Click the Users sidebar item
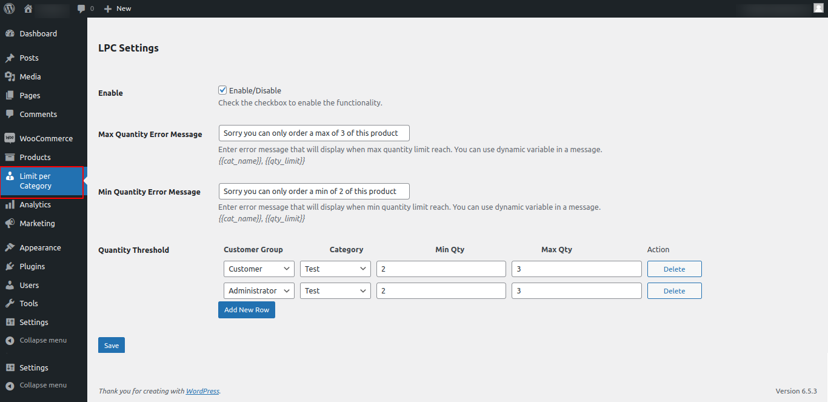 pos(28,285)
